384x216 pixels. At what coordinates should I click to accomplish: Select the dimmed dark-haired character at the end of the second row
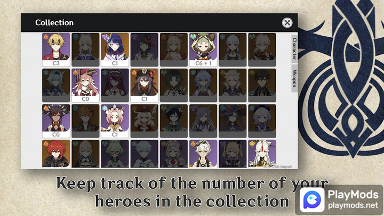[x=262, y=85]
